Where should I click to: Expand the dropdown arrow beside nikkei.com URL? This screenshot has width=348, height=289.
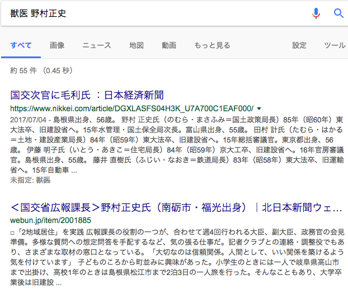[x=259, y=108]
